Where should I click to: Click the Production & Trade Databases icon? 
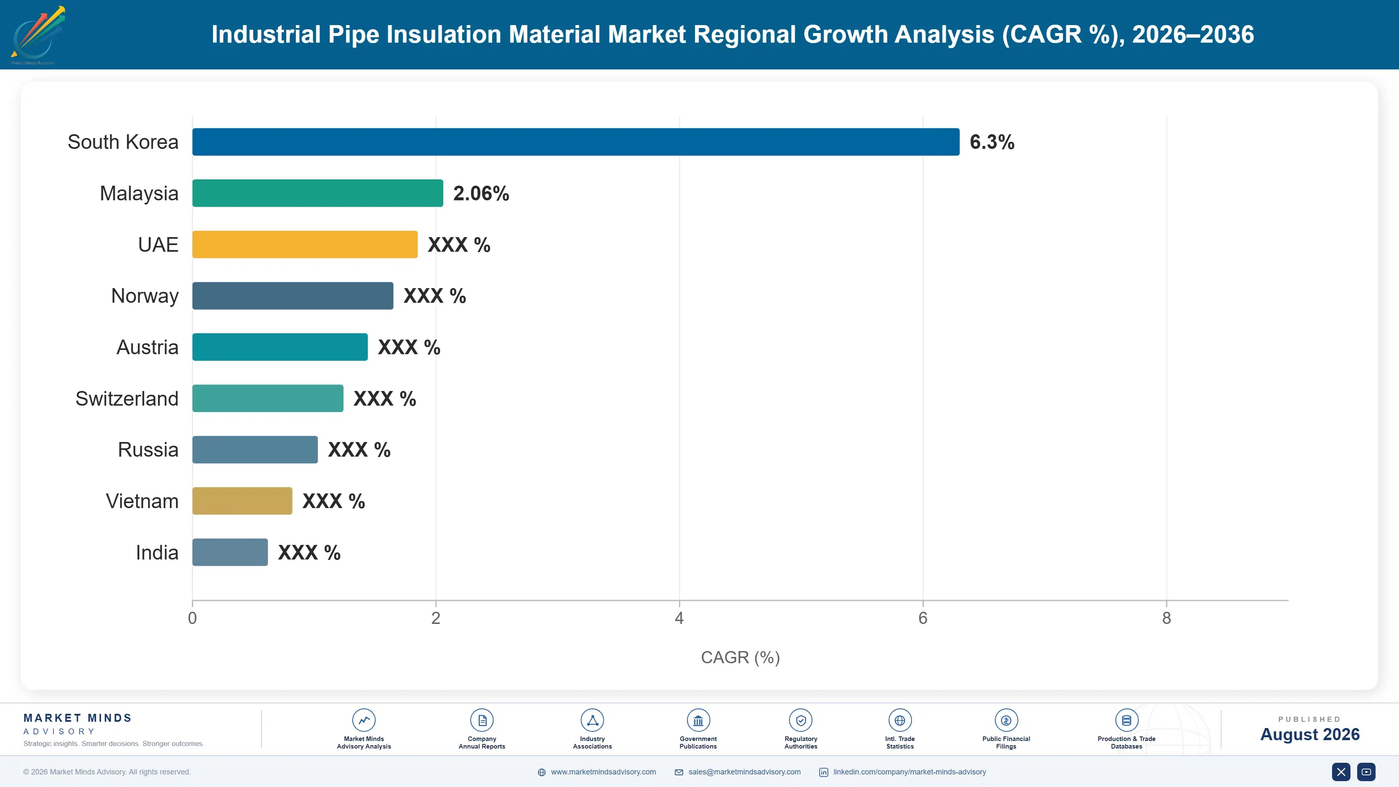coord(1126,720)
